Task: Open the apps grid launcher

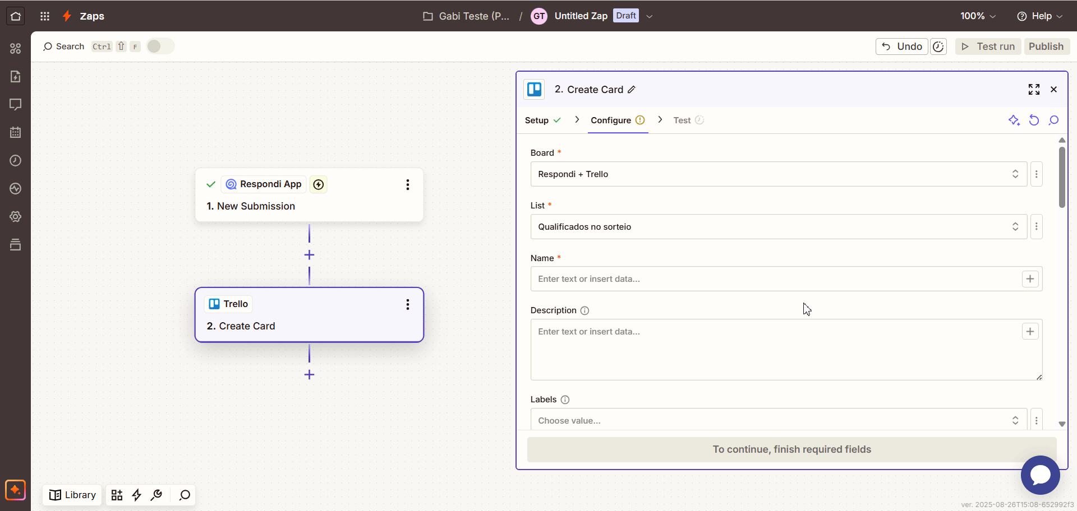Action: pyautogui.click(x=45, y=16)
